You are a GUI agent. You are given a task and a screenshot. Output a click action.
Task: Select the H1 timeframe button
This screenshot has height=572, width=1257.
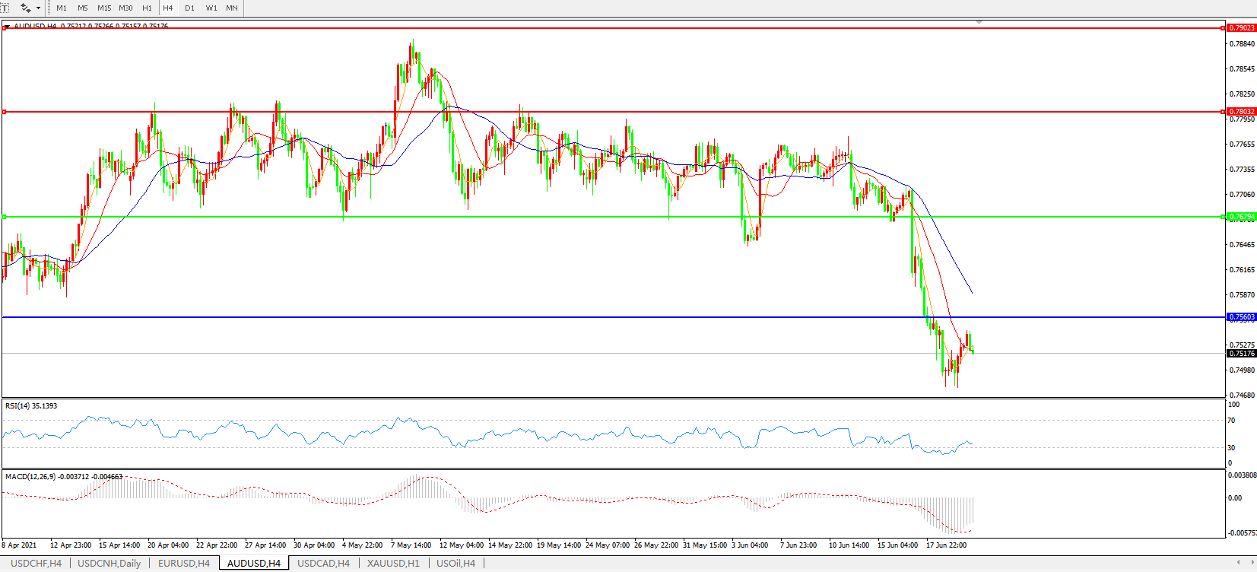pos(147,8)
